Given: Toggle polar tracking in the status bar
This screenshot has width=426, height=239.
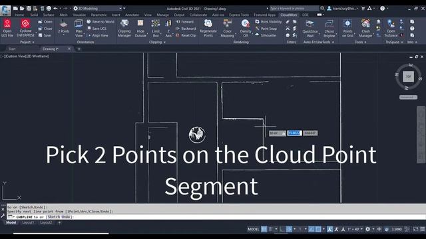Looking at the screenshot, I should coord(289,229).
